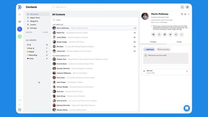Select the Cameron Williamson contact row
Screen dimensions: 208x117
click(94, 73)
